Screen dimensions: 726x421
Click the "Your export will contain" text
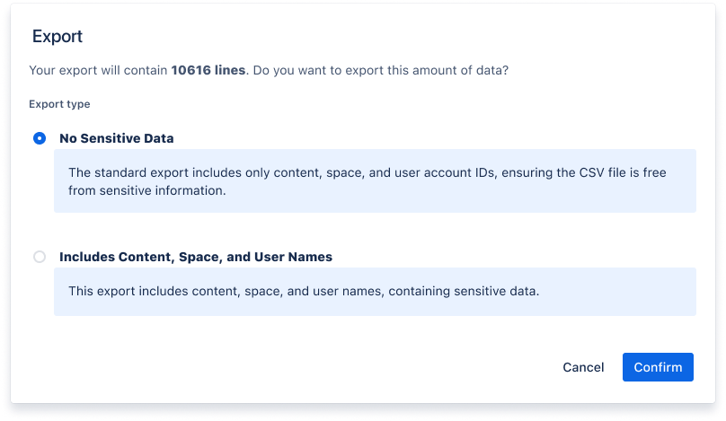tap(99, 70)
